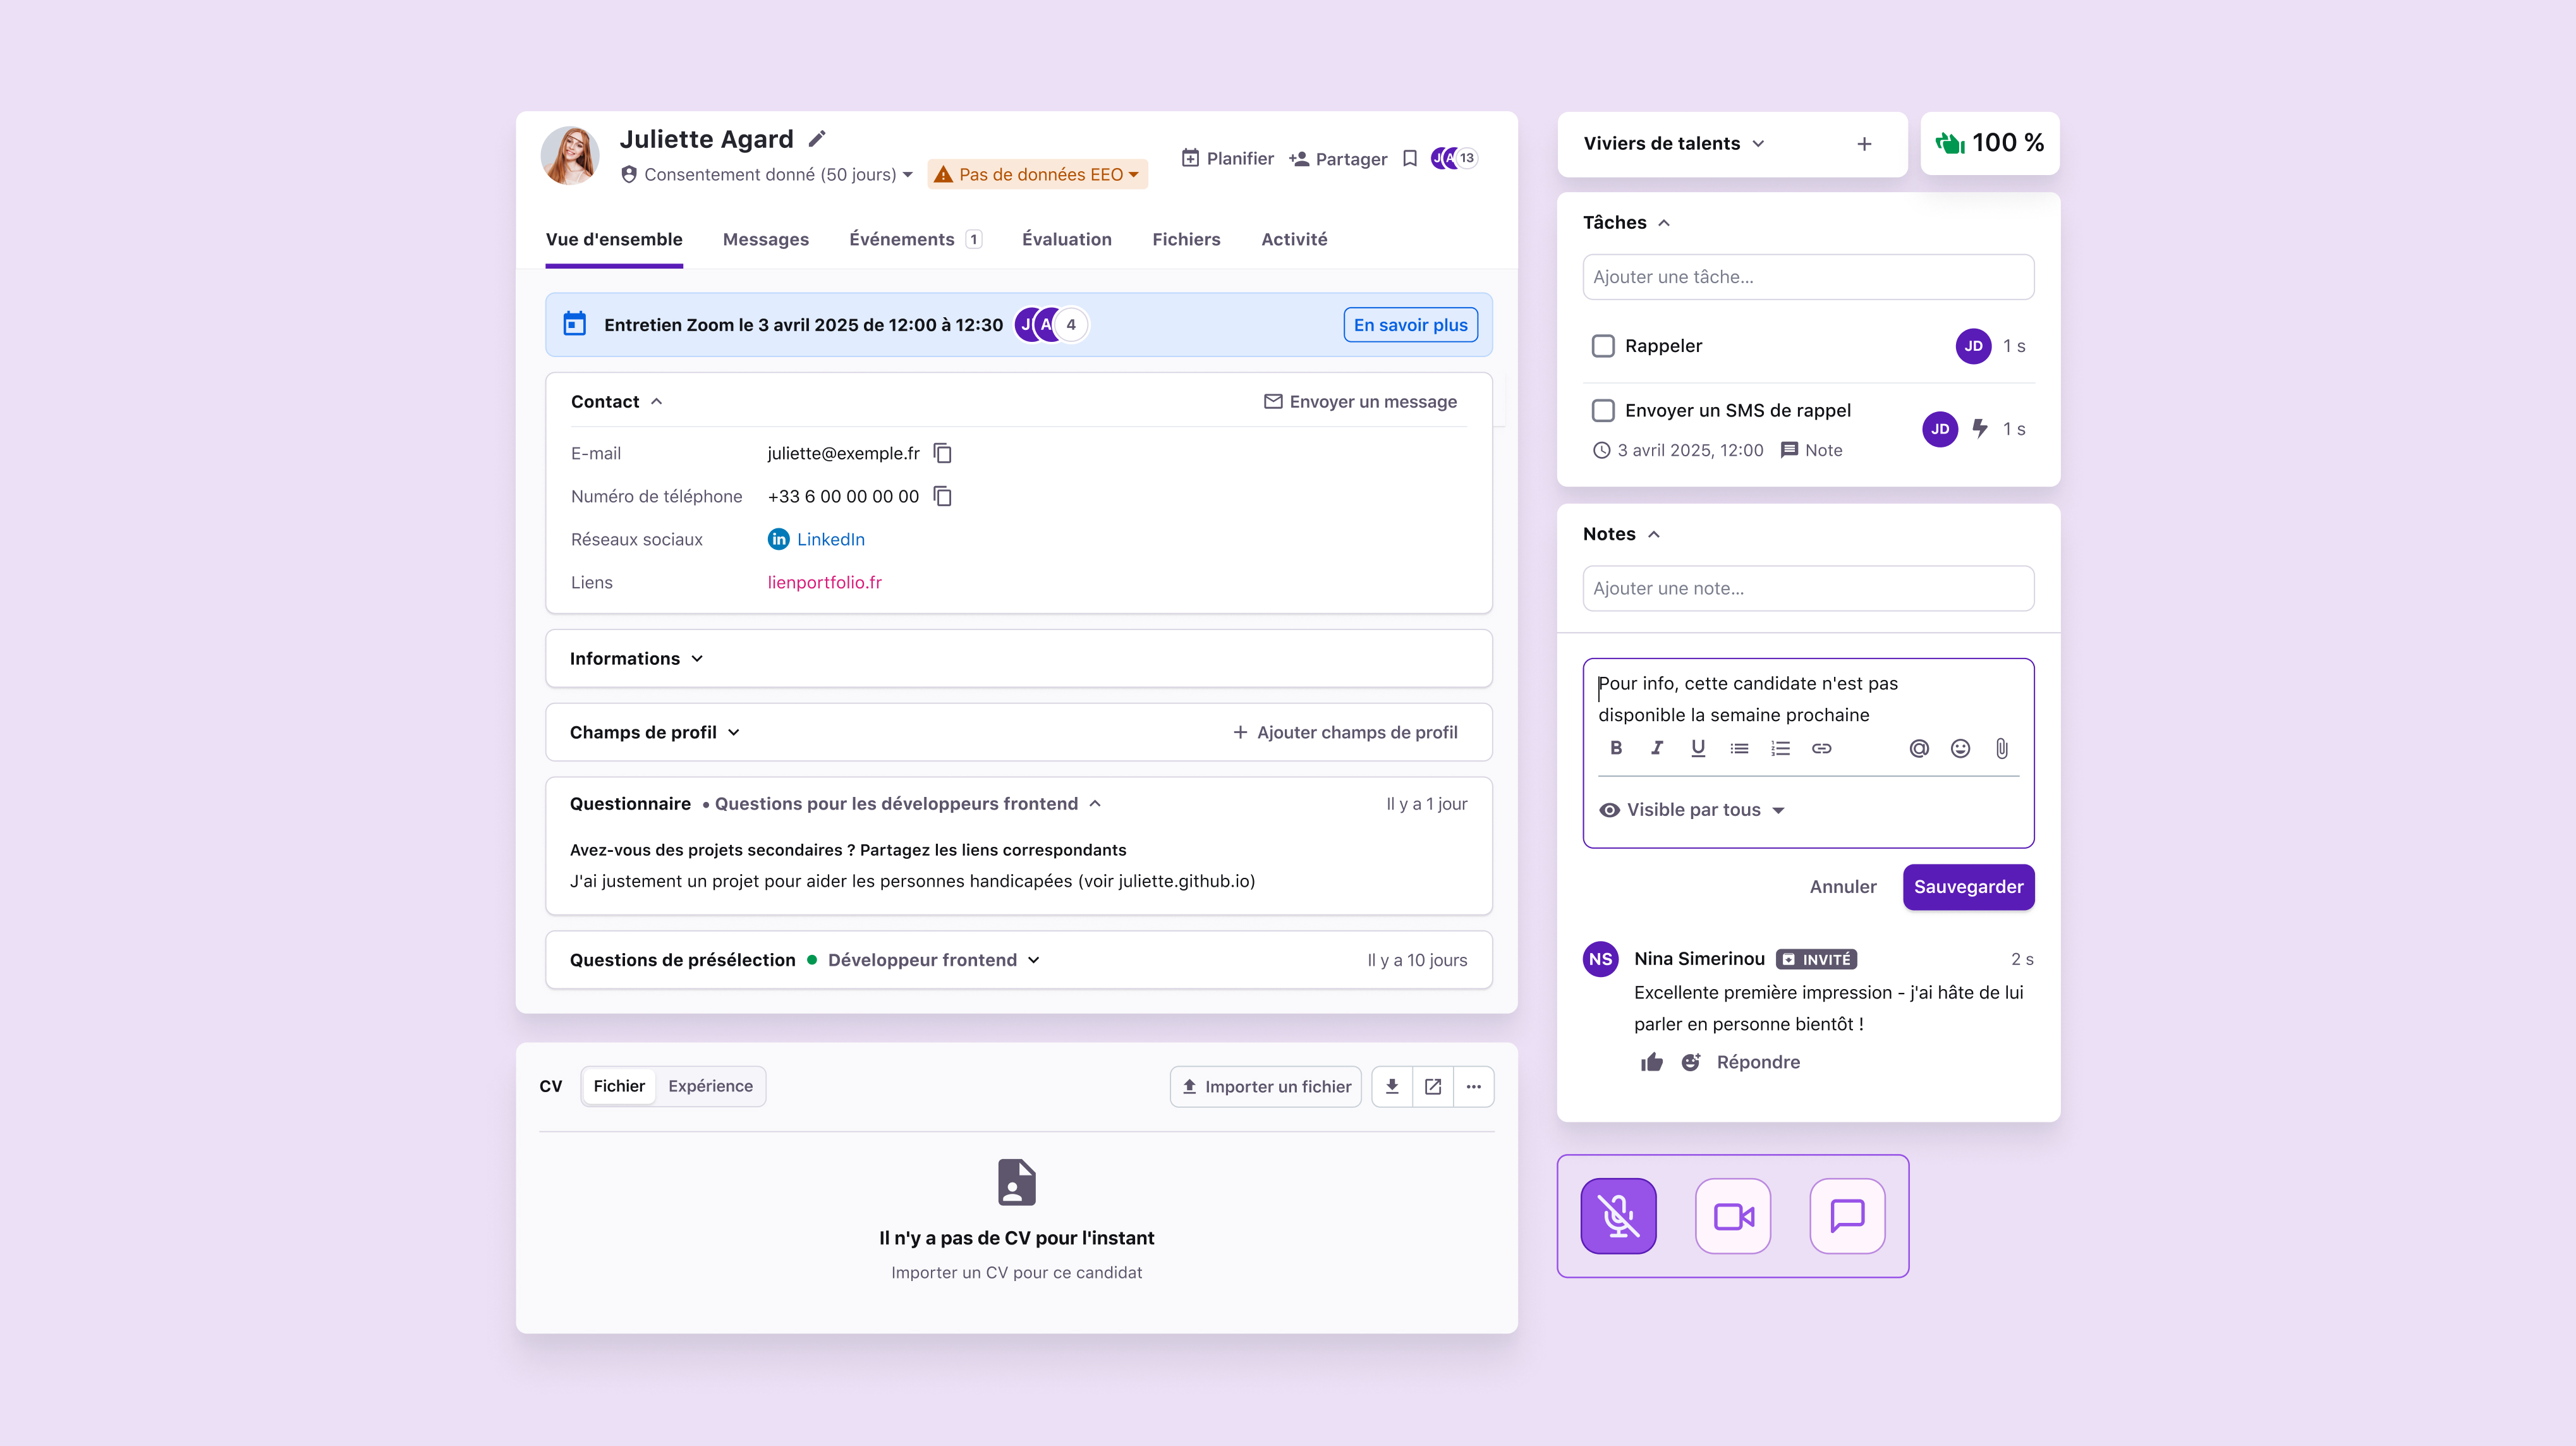The height and width of the screenshot is (1446, 2576).
Task: Click Importer un fichier
Action: (1265, 1086)
